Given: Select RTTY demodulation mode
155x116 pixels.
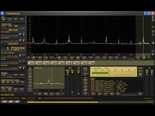Looking at the screenshot, I should 54,63.
